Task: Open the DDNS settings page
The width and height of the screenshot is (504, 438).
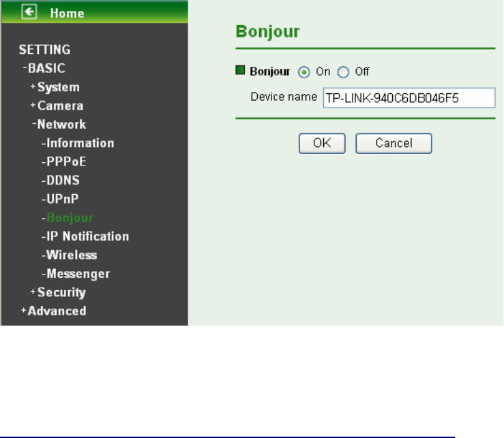Action: click(x=61, y=180)
